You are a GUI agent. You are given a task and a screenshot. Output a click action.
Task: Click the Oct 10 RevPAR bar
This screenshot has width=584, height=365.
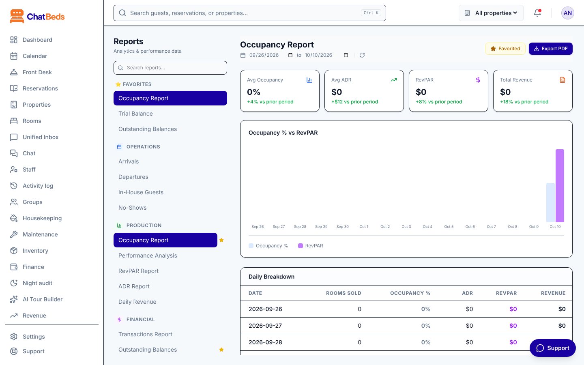(x=560, y=186)
